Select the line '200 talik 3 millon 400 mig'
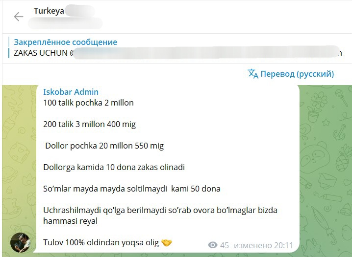The image size is (352, 257). 89,125
